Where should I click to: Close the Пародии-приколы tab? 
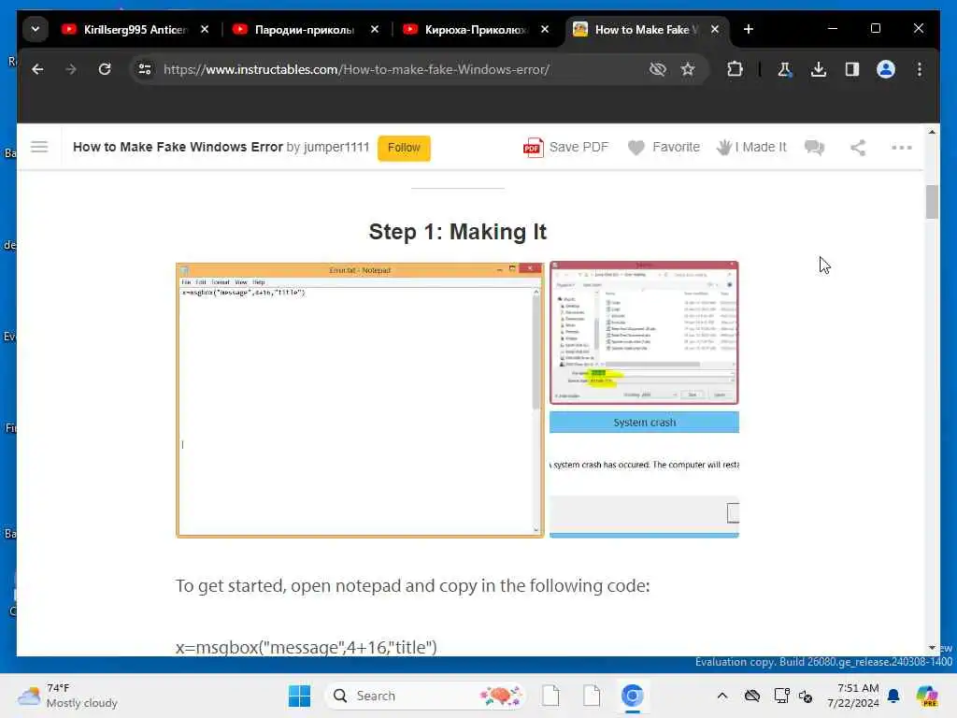click(375, 29)
